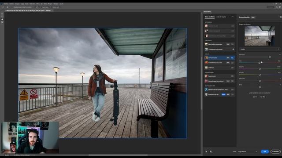282x158 pixels.
Task: Click the Restauración de fotografías filter icon
Action: [206, 94]
